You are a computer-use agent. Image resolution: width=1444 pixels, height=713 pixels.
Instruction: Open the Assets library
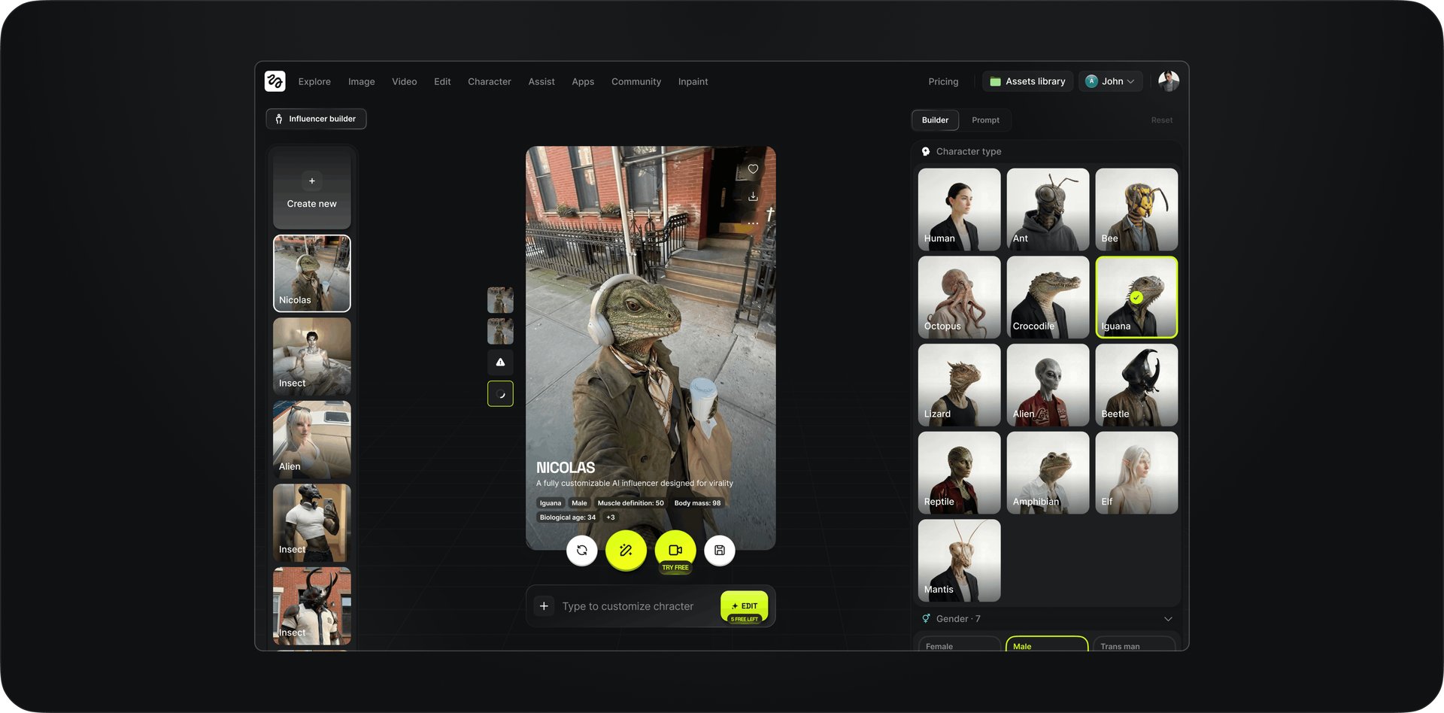(x=1027, y=81)
